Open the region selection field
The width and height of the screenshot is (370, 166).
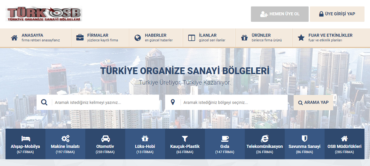click(226, 102)
